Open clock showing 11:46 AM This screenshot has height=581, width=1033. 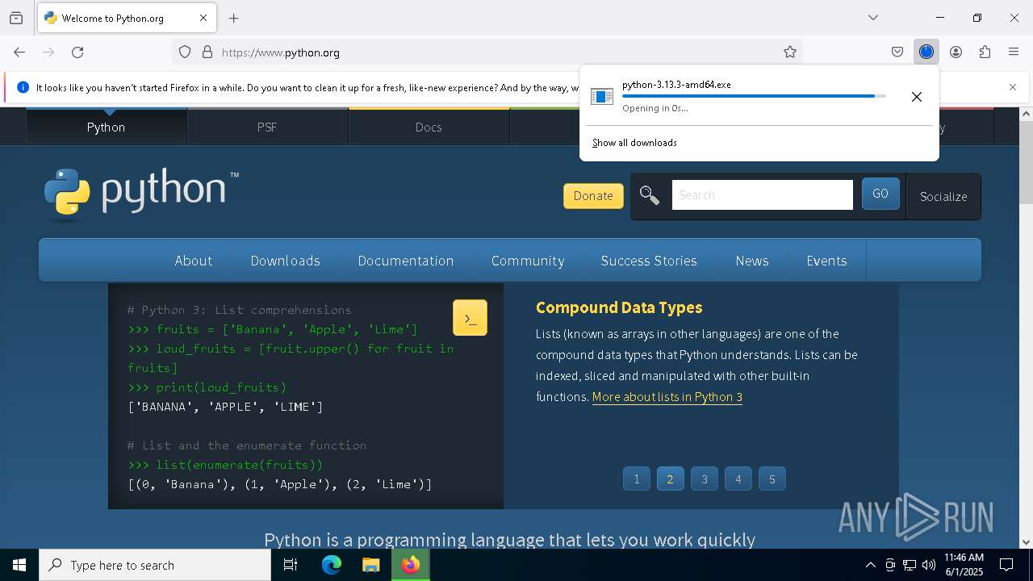[x=964, y=565]
